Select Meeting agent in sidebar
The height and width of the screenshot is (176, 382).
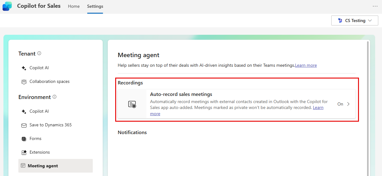[x=55, y=166]
